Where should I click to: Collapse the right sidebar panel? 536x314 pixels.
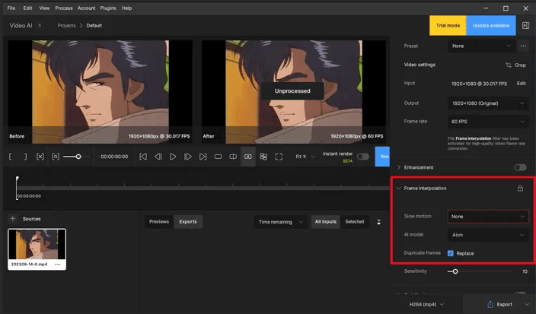525,26
